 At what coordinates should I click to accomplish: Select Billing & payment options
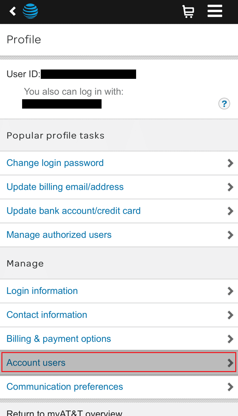(59, 339)
